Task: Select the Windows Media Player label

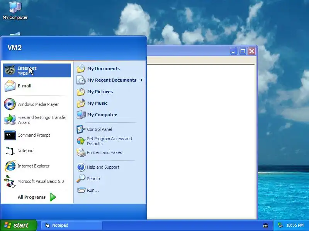Action: (x=38, y=104)
